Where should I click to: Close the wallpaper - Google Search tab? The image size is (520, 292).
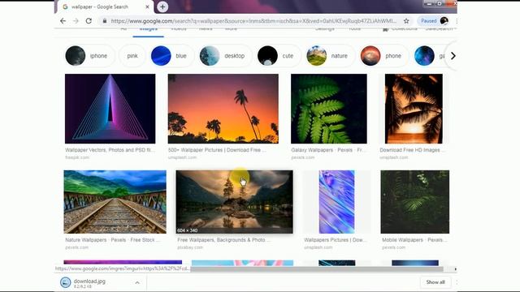pos(147,6)
